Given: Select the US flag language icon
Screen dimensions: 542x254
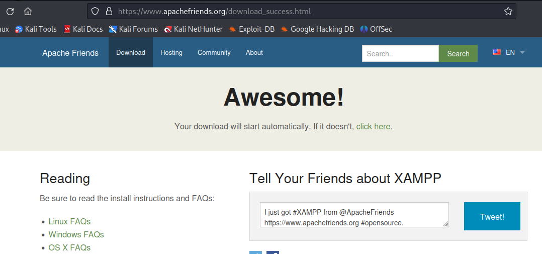Looking at the screenshot, I should [x=496, y=52].
